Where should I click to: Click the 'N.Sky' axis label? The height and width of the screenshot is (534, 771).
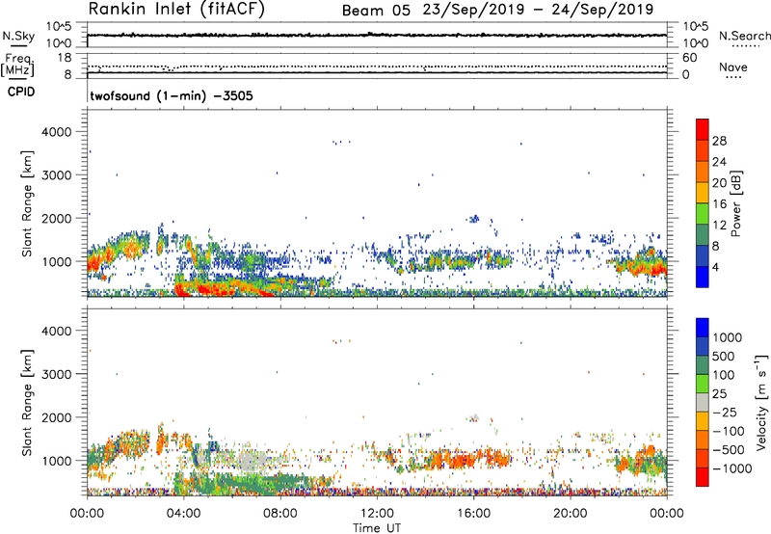click(x=18, y=36)
